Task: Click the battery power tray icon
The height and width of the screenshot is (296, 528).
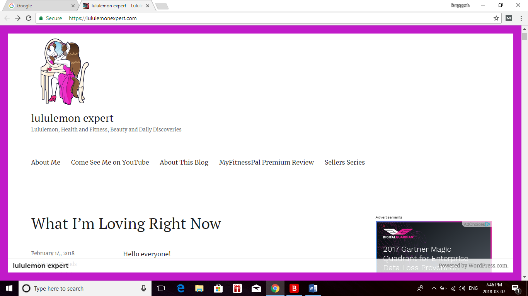Action: (443, 288)
